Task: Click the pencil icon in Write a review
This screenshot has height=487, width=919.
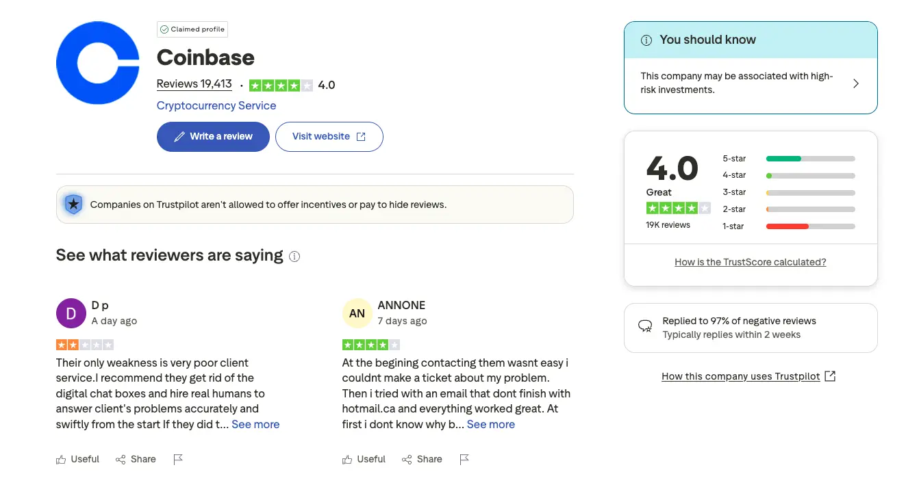Action: [x=179, y=137]
